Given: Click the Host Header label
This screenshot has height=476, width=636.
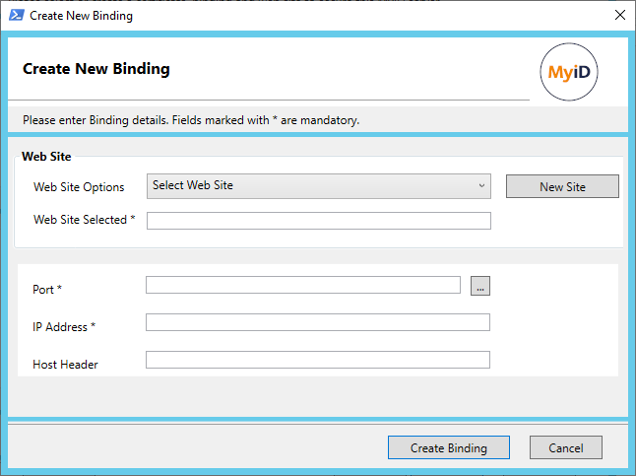Looking at the screenshot, I should coord(65,364).
